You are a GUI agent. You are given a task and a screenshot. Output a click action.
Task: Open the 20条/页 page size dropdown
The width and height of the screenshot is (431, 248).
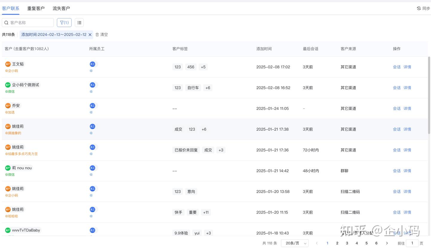click(x=295, y=243)
